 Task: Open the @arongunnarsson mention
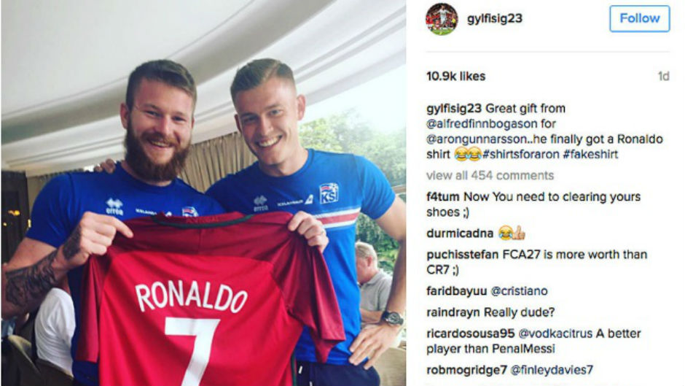[x=477, y=139]
